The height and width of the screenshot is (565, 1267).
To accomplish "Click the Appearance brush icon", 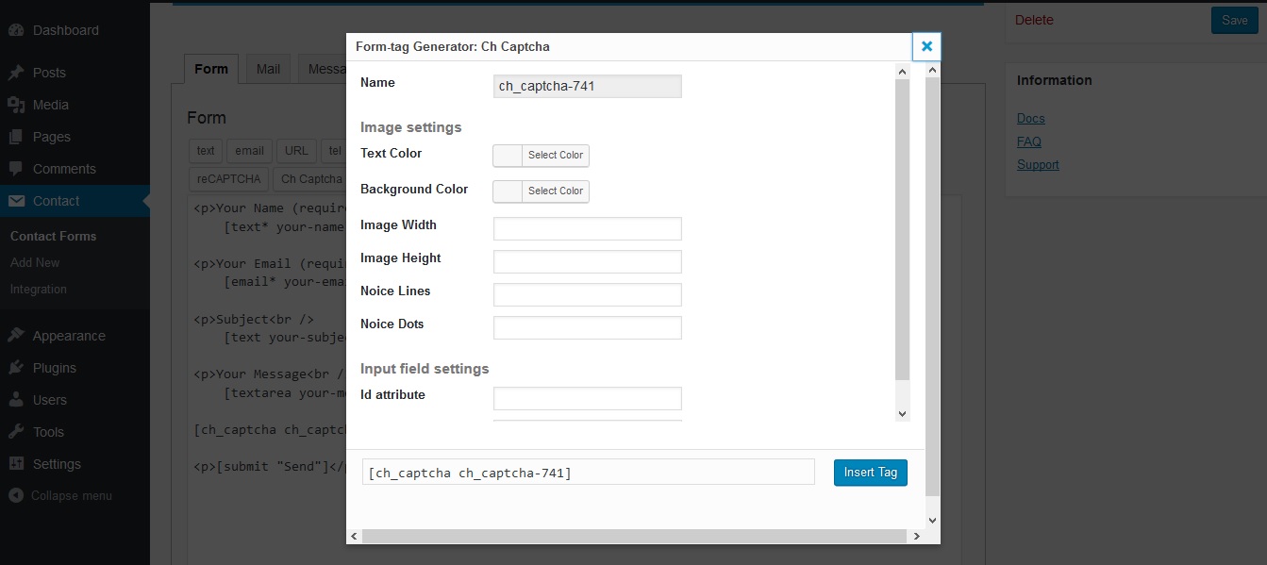I will pyautogui.click(x=16, y=336).
